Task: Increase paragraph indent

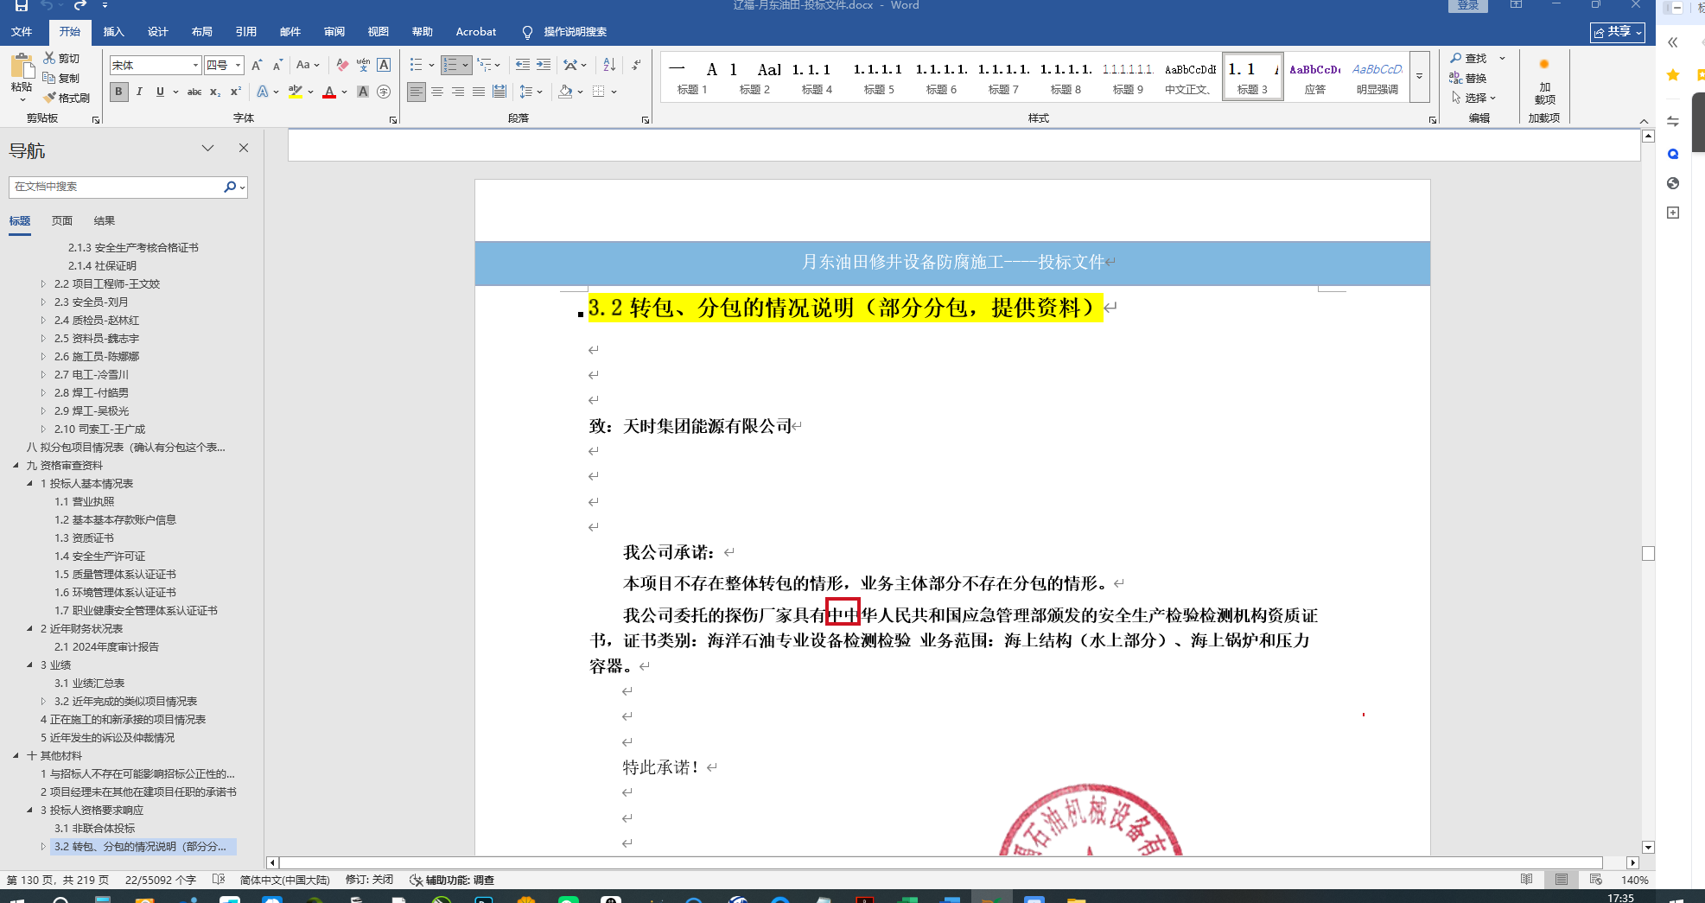Action: point(544,65)
